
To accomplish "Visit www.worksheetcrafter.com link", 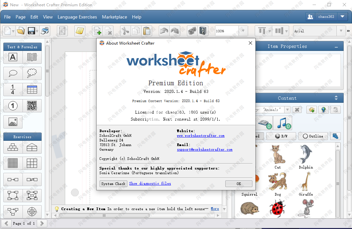I will [200, 136].
